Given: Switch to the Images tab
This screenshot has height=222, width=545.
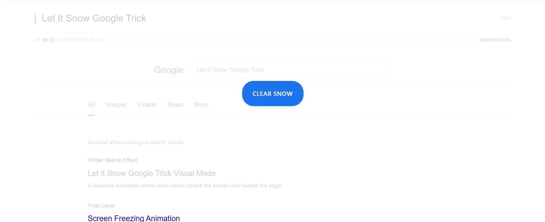Looking at the screenshot, I should (116, 105).
